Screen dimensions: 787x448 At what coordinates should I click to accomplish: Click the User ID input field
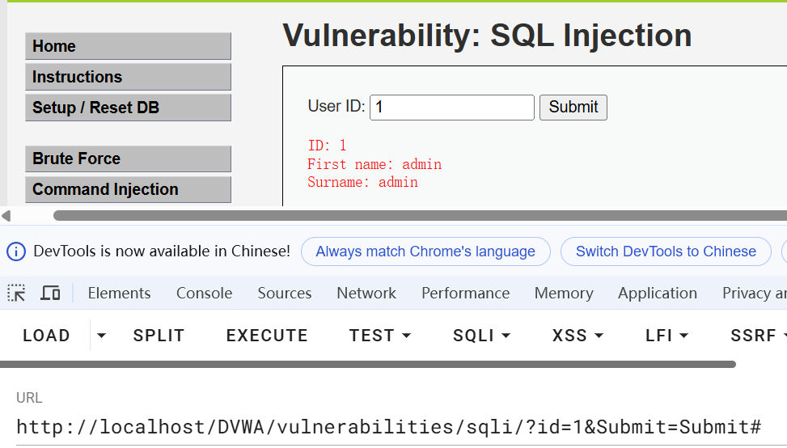pyautogui.click(x=451, y=108)
